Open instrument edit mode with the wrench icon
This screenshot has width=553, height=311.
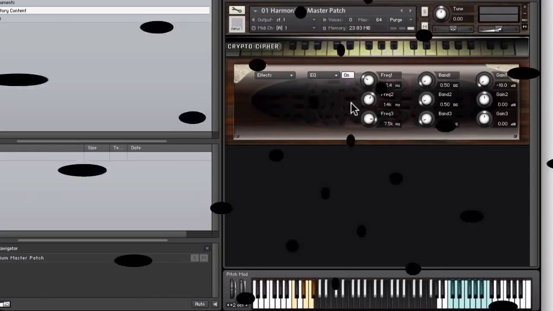pos(237,10)
